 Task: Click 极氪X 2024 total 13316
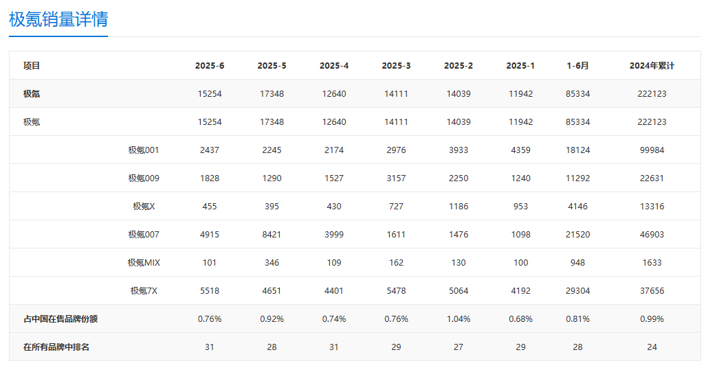coord(652,207)
